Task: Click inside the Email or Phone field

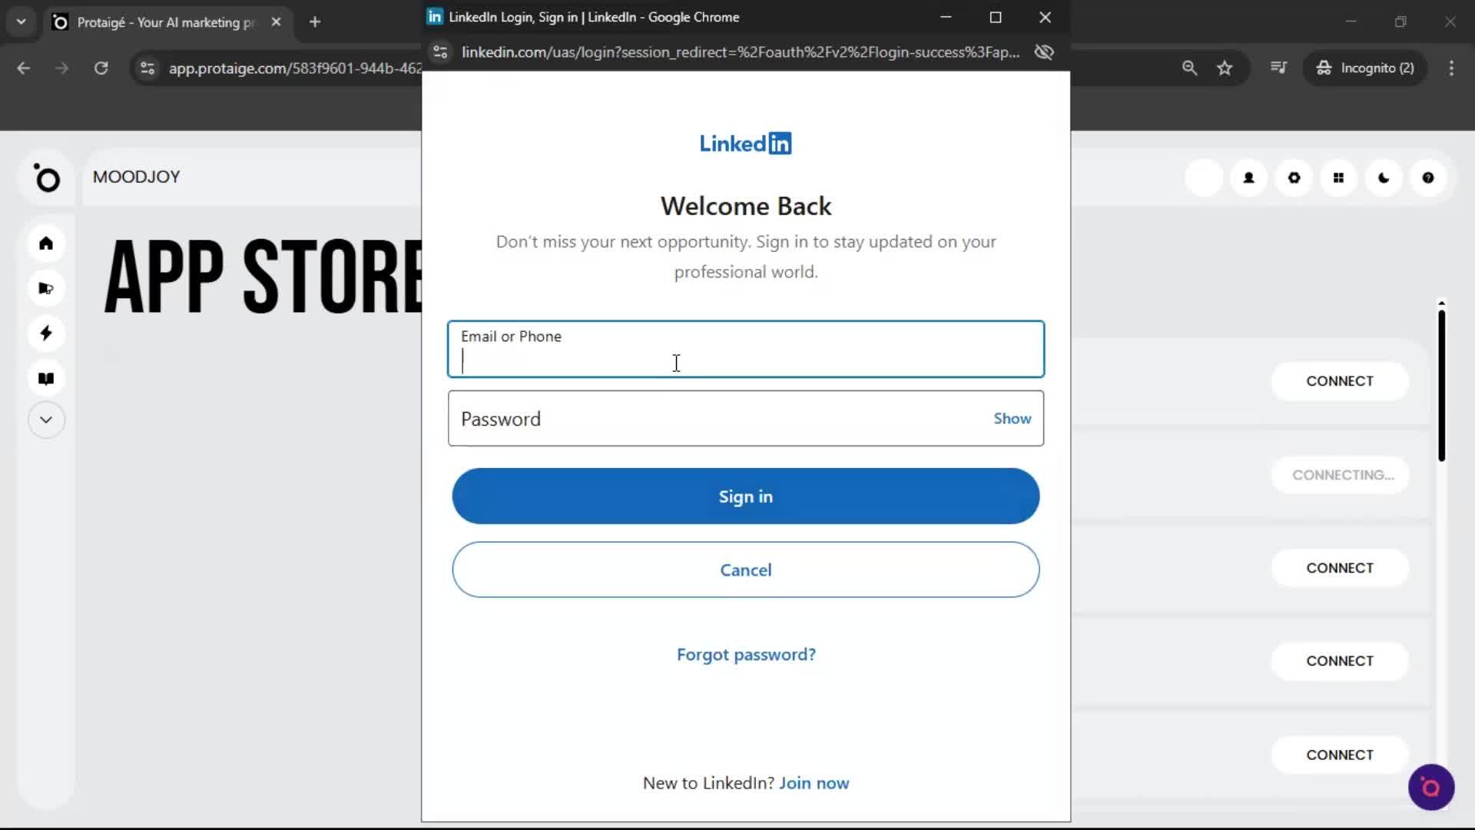Action: point(676,361)
